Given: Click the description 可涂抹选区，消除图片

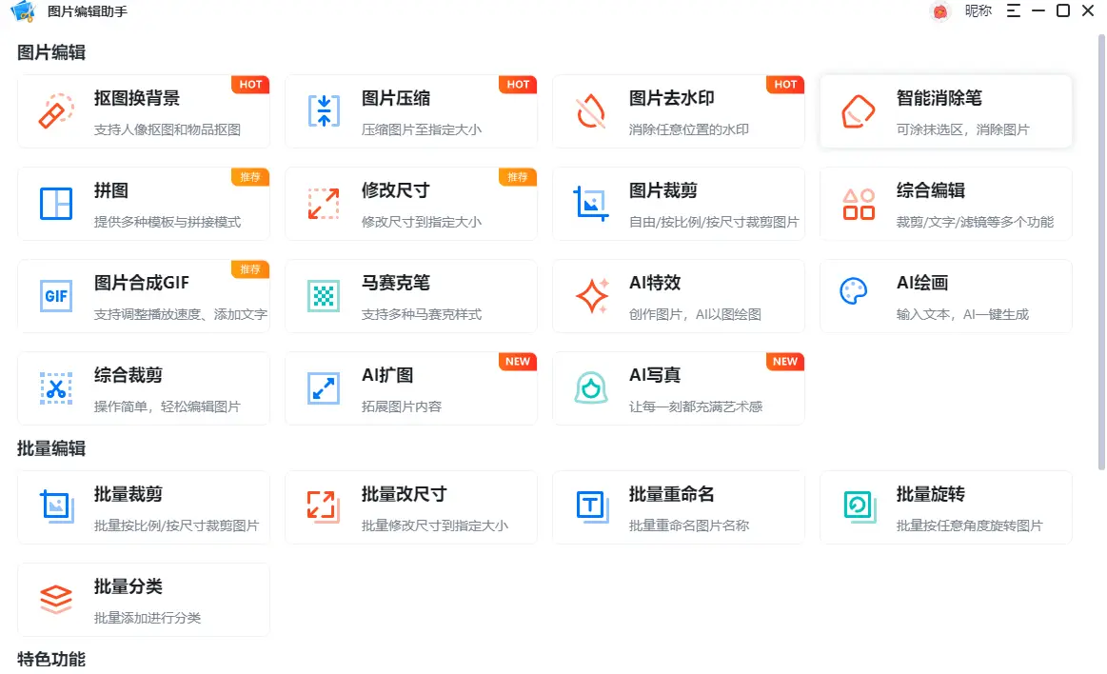Looking at the screenshot, I should tap(963, 129).
